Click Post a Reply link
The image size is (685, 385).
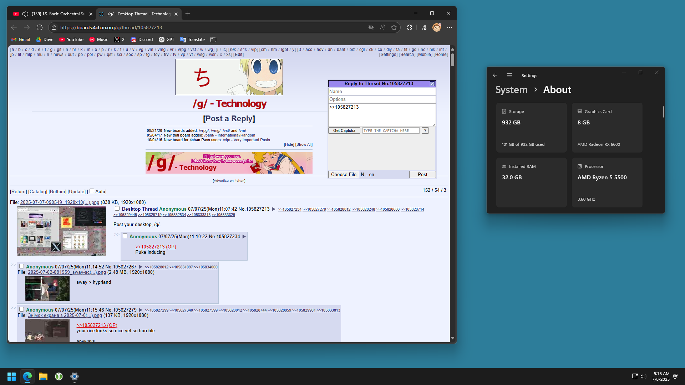pyautogui.click(x=229, y=119)
